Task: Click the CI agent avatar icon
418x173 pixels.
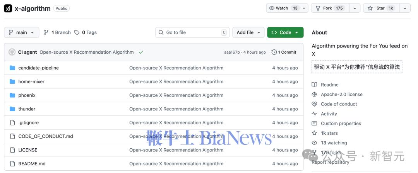Action: (12, 52)
